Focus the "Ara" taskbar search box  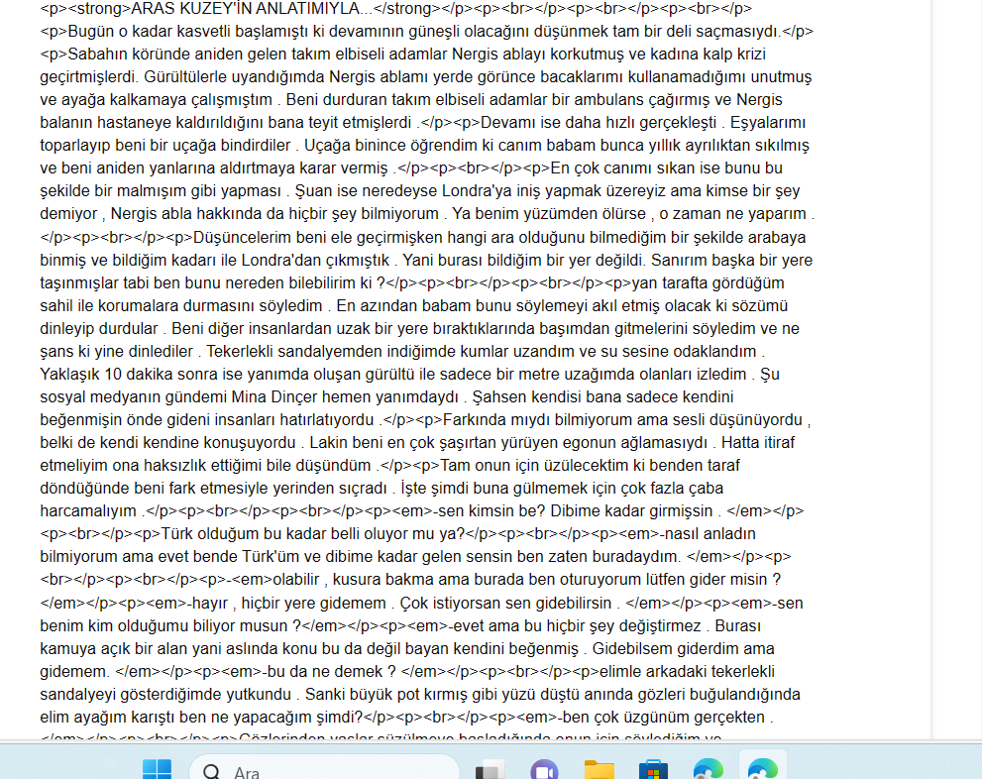[324, 770]
